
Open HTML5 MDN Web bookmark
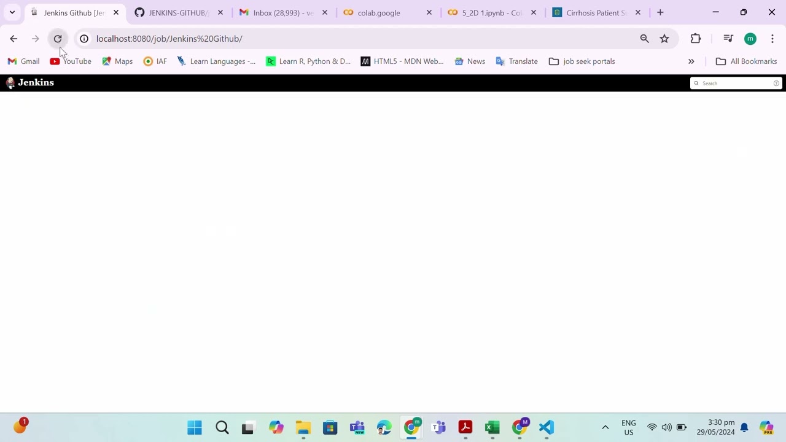pyautogui.click(x=402, y=61)
